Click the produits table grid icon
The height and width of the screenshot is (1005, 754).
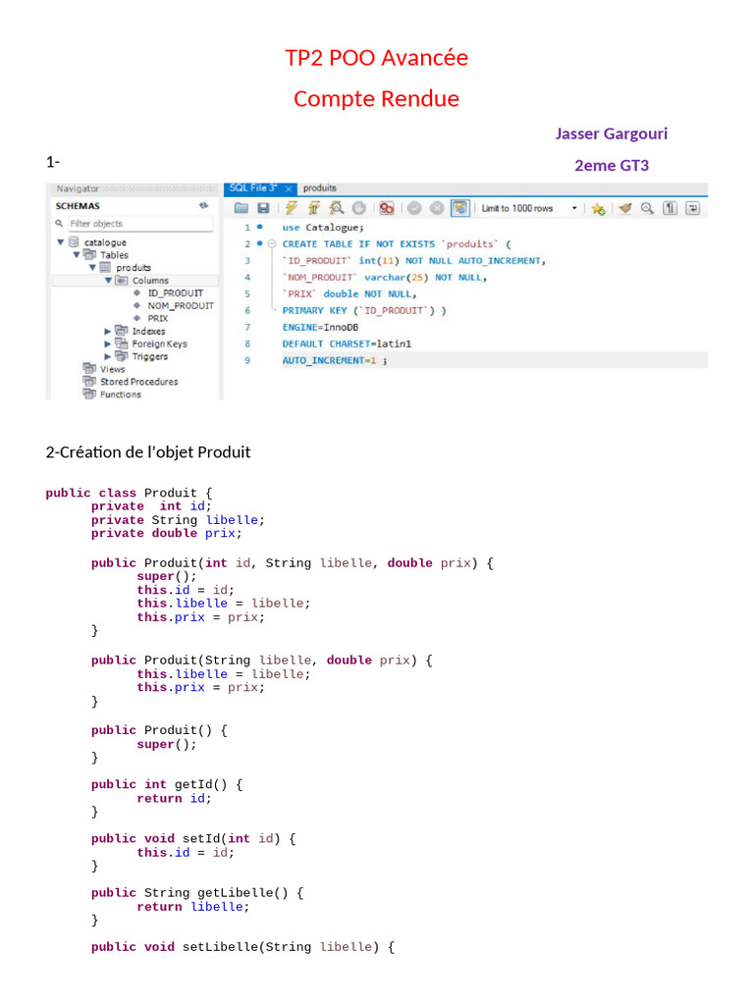(105, 267)
